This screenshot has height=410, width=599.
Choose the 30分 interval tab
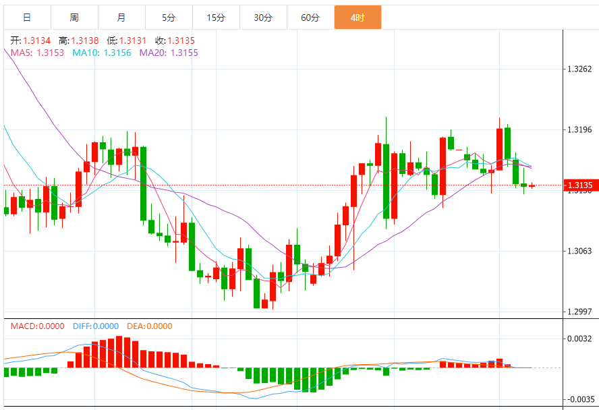pyautogui.click(x=263, y=18)
